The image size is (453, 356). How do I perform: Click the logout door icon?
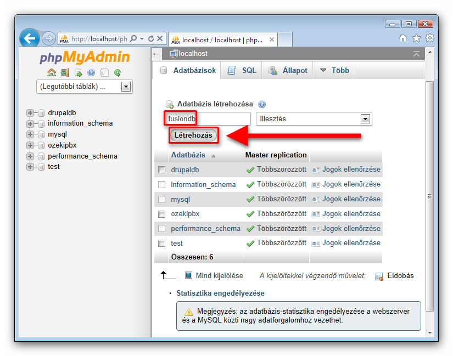[x=65, y=72]
